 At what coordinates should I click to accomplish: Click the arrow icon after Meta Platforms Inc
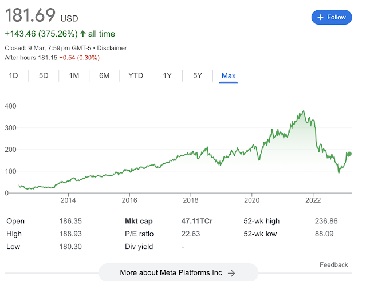231,273
